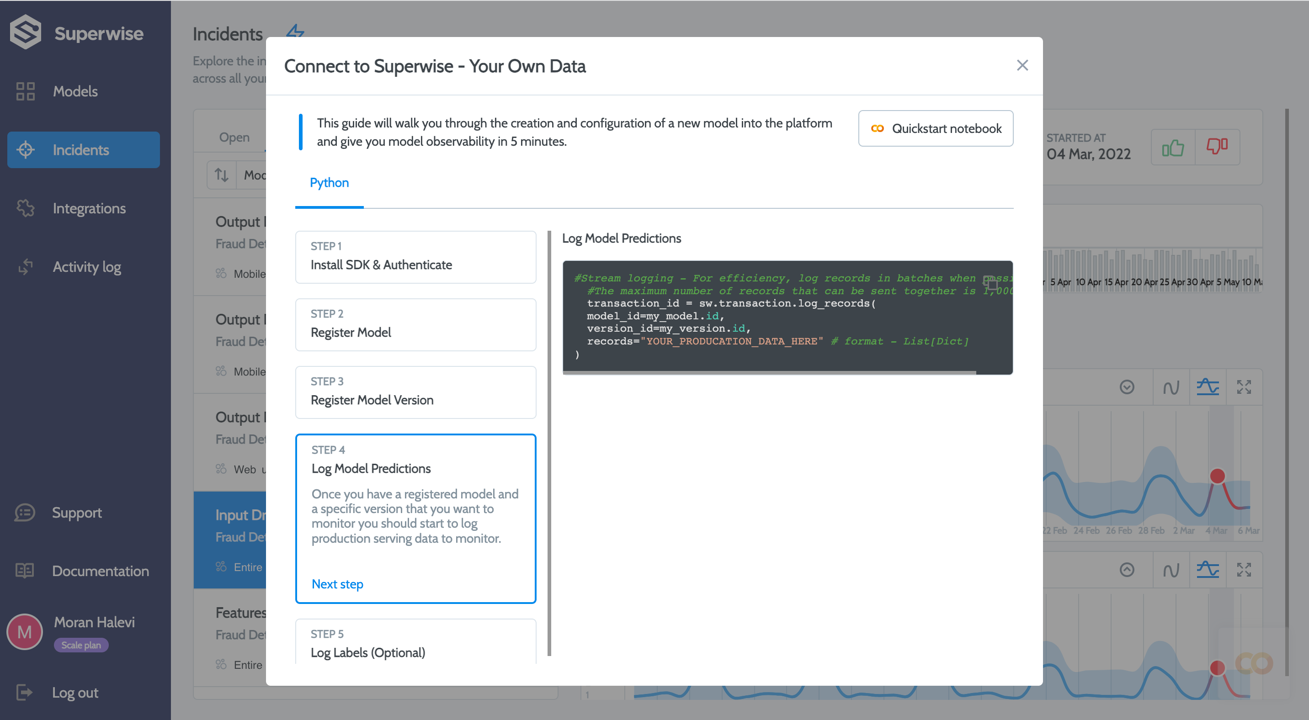Open Documentation from the sidebar
1309x720 pixels.
click(x=101, y=571)
